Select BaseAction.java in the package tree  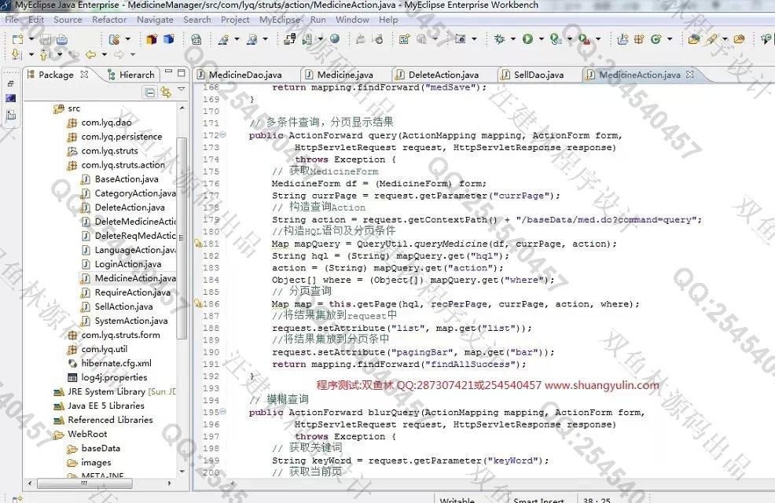point(127,179)
